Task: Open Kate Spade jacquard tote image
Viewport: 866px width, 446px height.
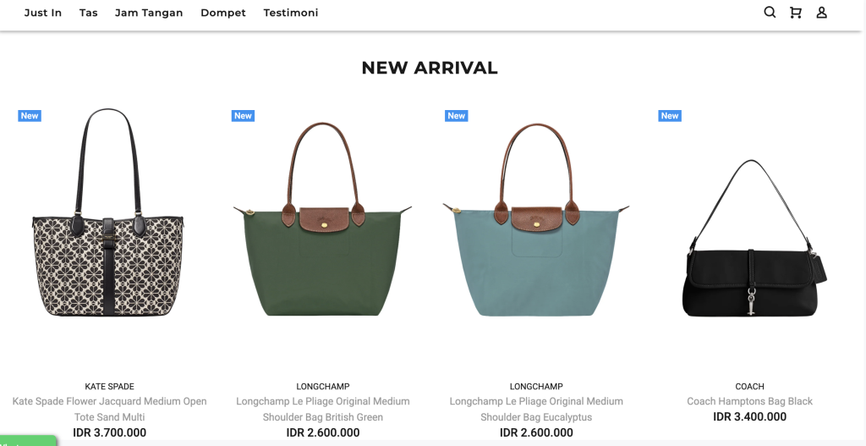Action: click(108, 212)
